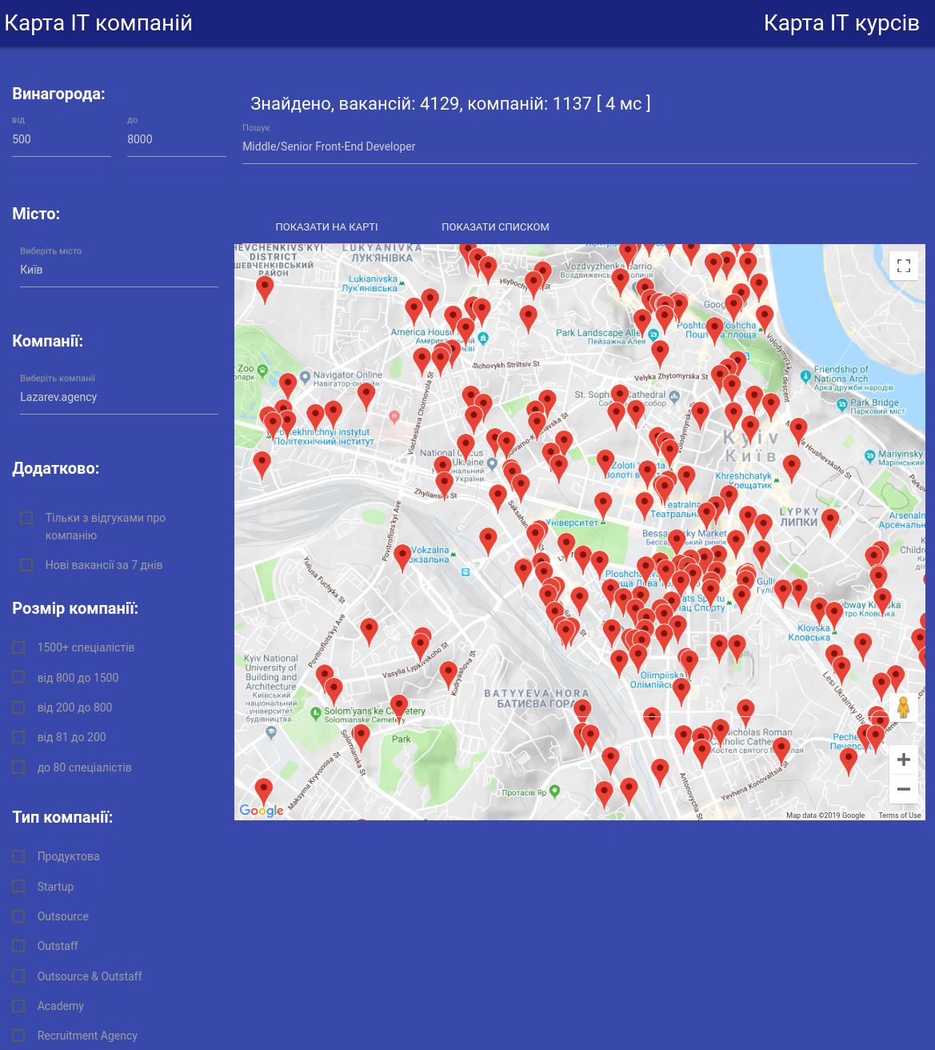Click the search field containing Middle/Senior Front-End Developer

[x=580, y=146]
